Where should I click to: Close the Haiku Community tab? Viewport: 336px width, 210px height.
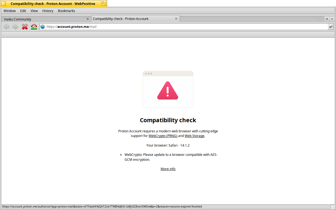point(88,19)
